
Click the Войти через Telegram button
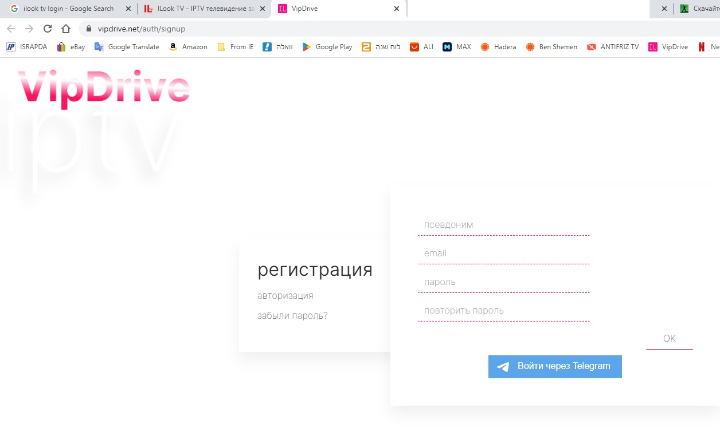pos(555,366)
